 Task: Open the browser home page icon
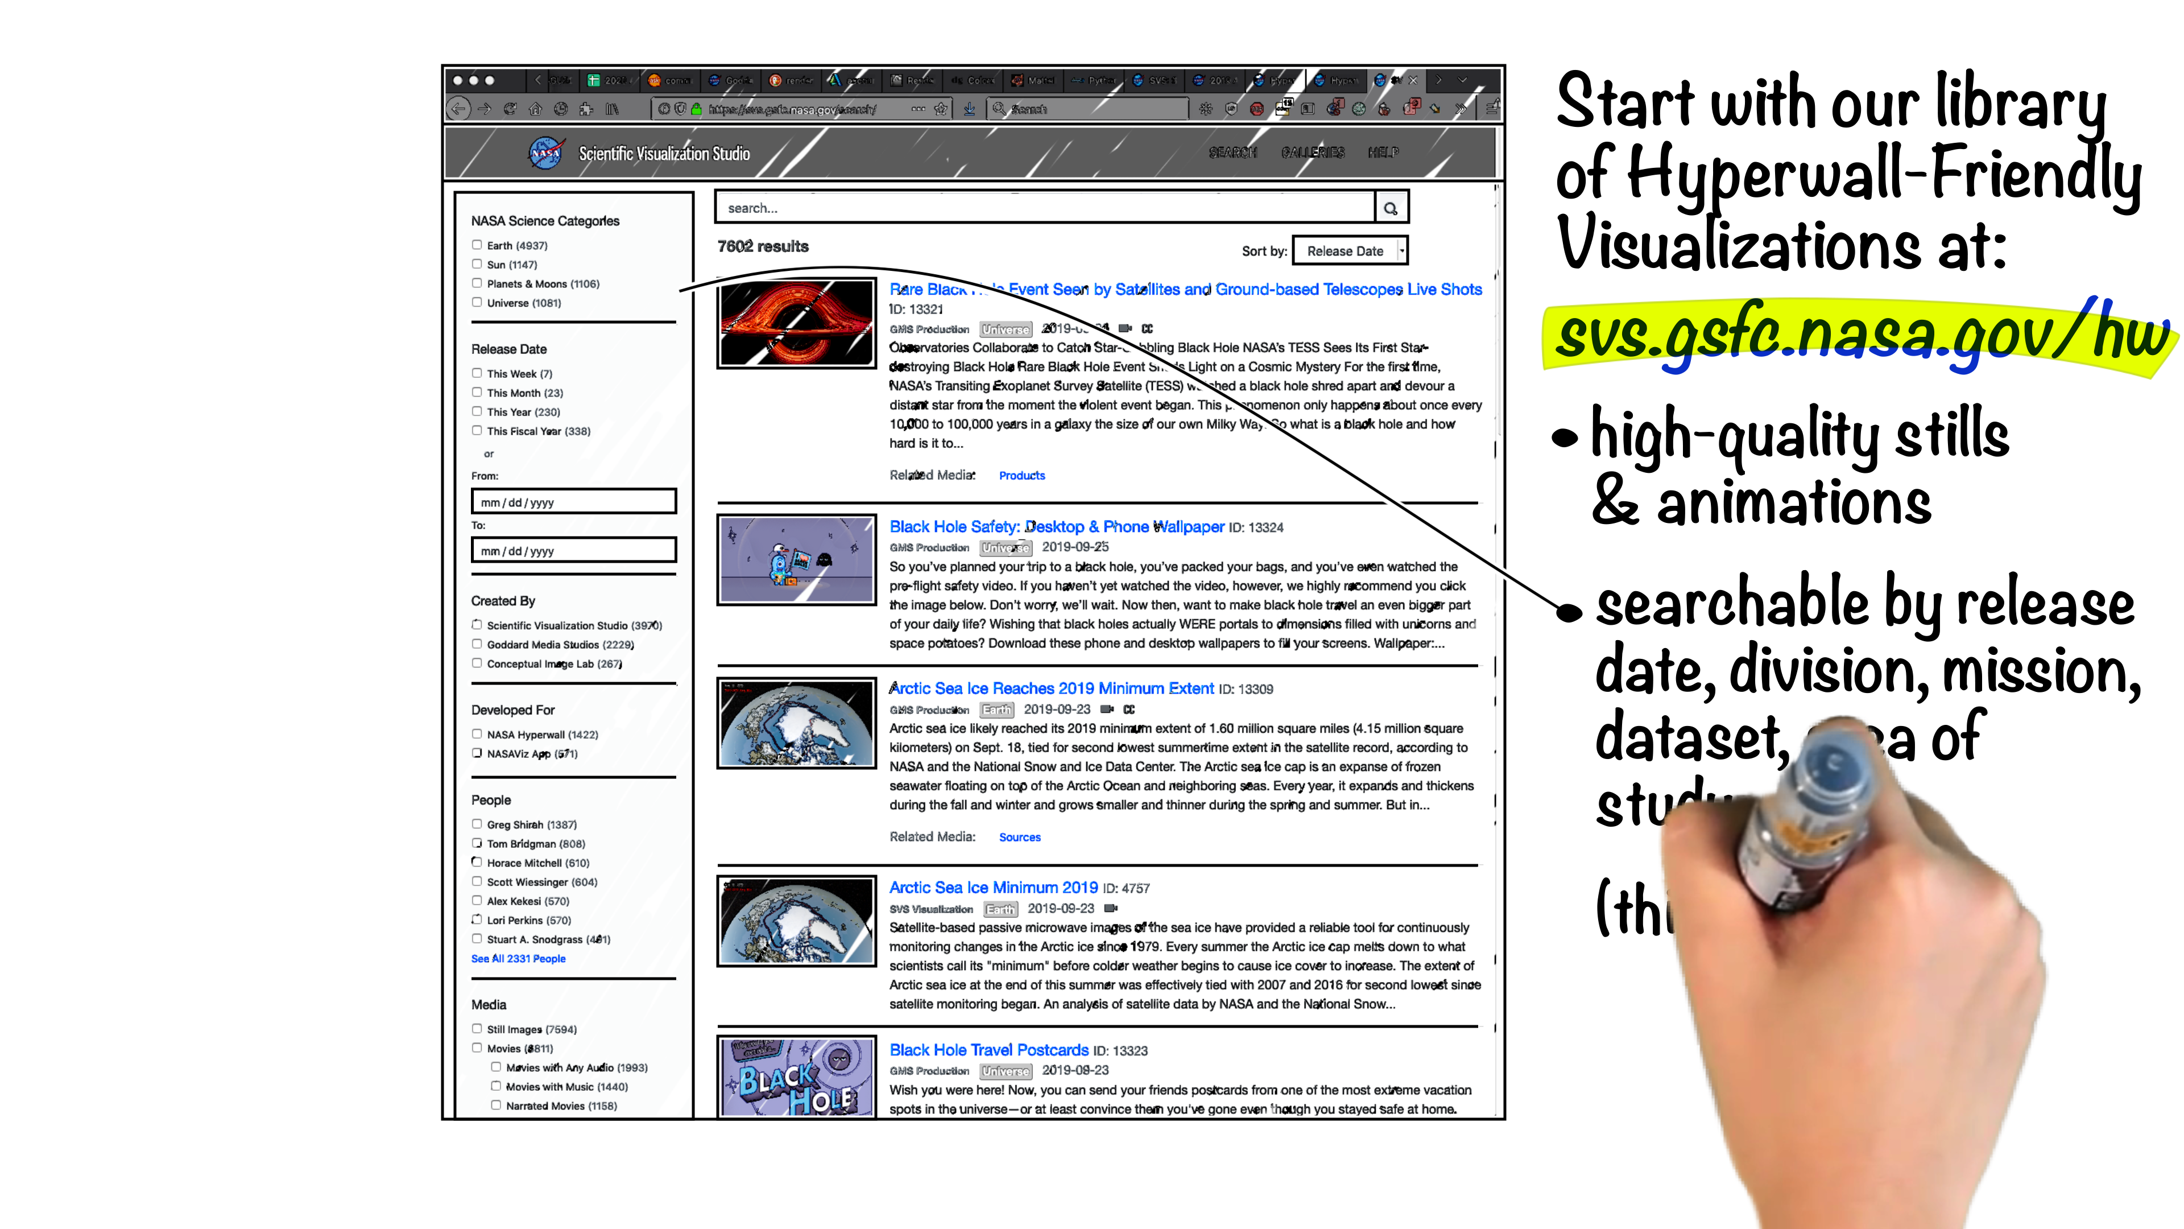point(535,109)
